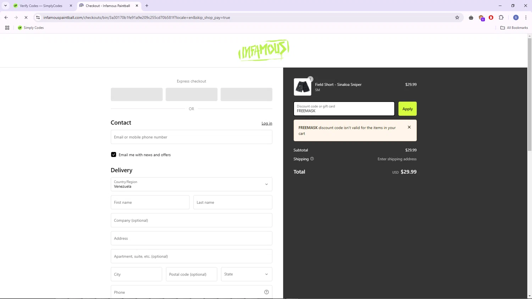Open the Chrome profile avatar
This screenshot has width=532, height=299.
tap(516, 17)
